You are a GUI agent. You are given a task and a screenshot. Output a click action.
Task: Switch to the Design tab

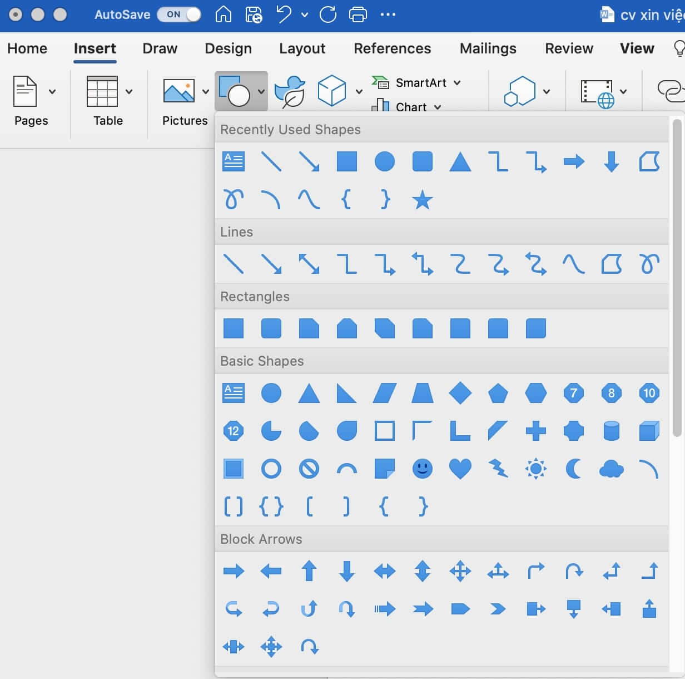click(228, 48)
